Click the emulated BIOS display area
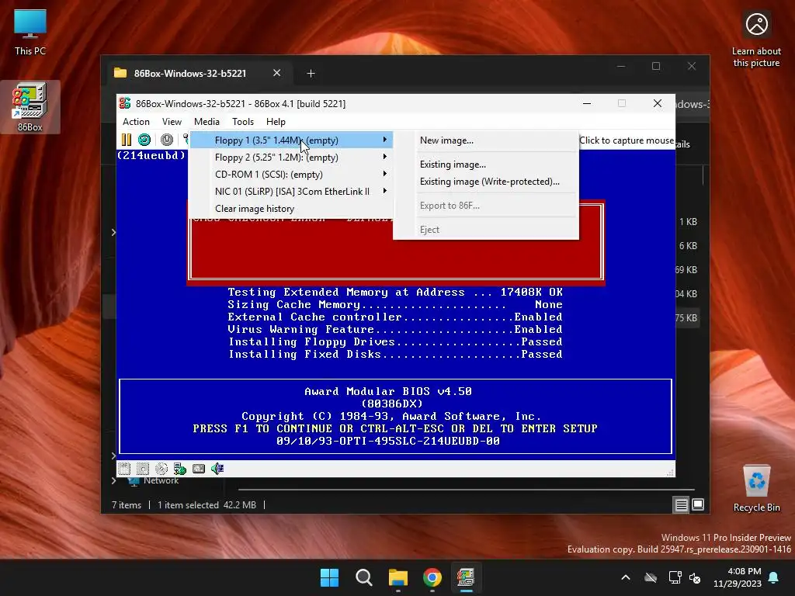Image resolution: width=795 pixels, height=596 pixels. point(395,304)
